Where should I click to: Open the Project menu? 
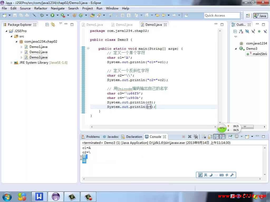pyautogui.click(x=88, y=8)
